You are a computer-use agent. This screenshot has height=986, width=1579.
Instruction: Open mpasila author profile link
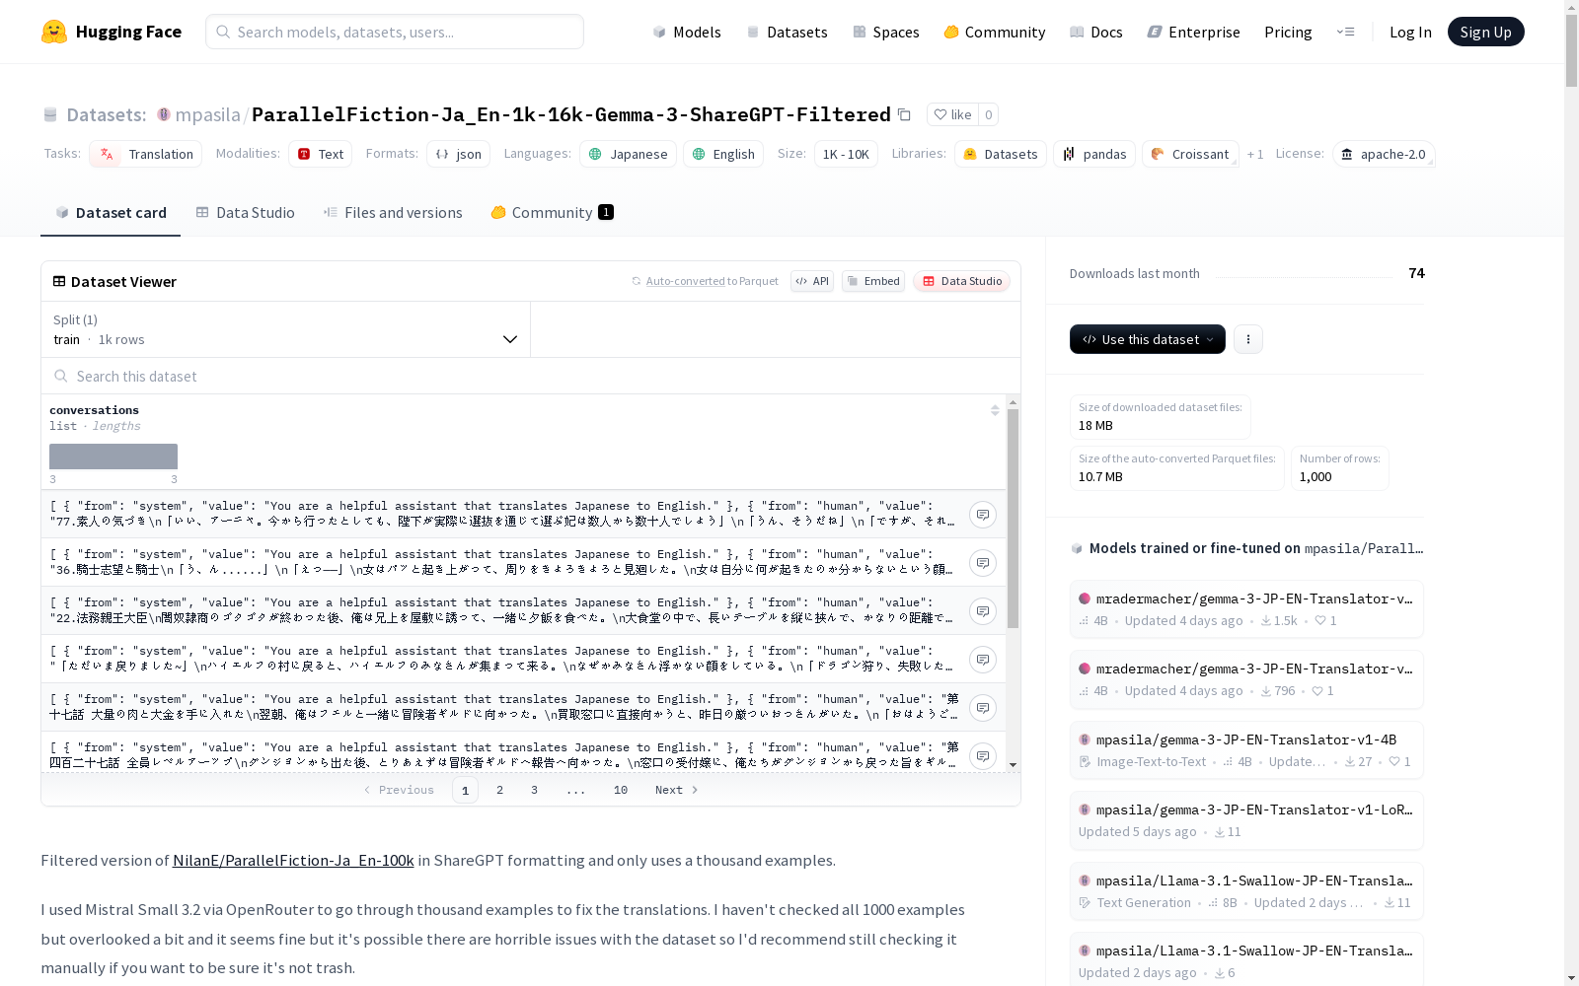click(x=207, y=114)
